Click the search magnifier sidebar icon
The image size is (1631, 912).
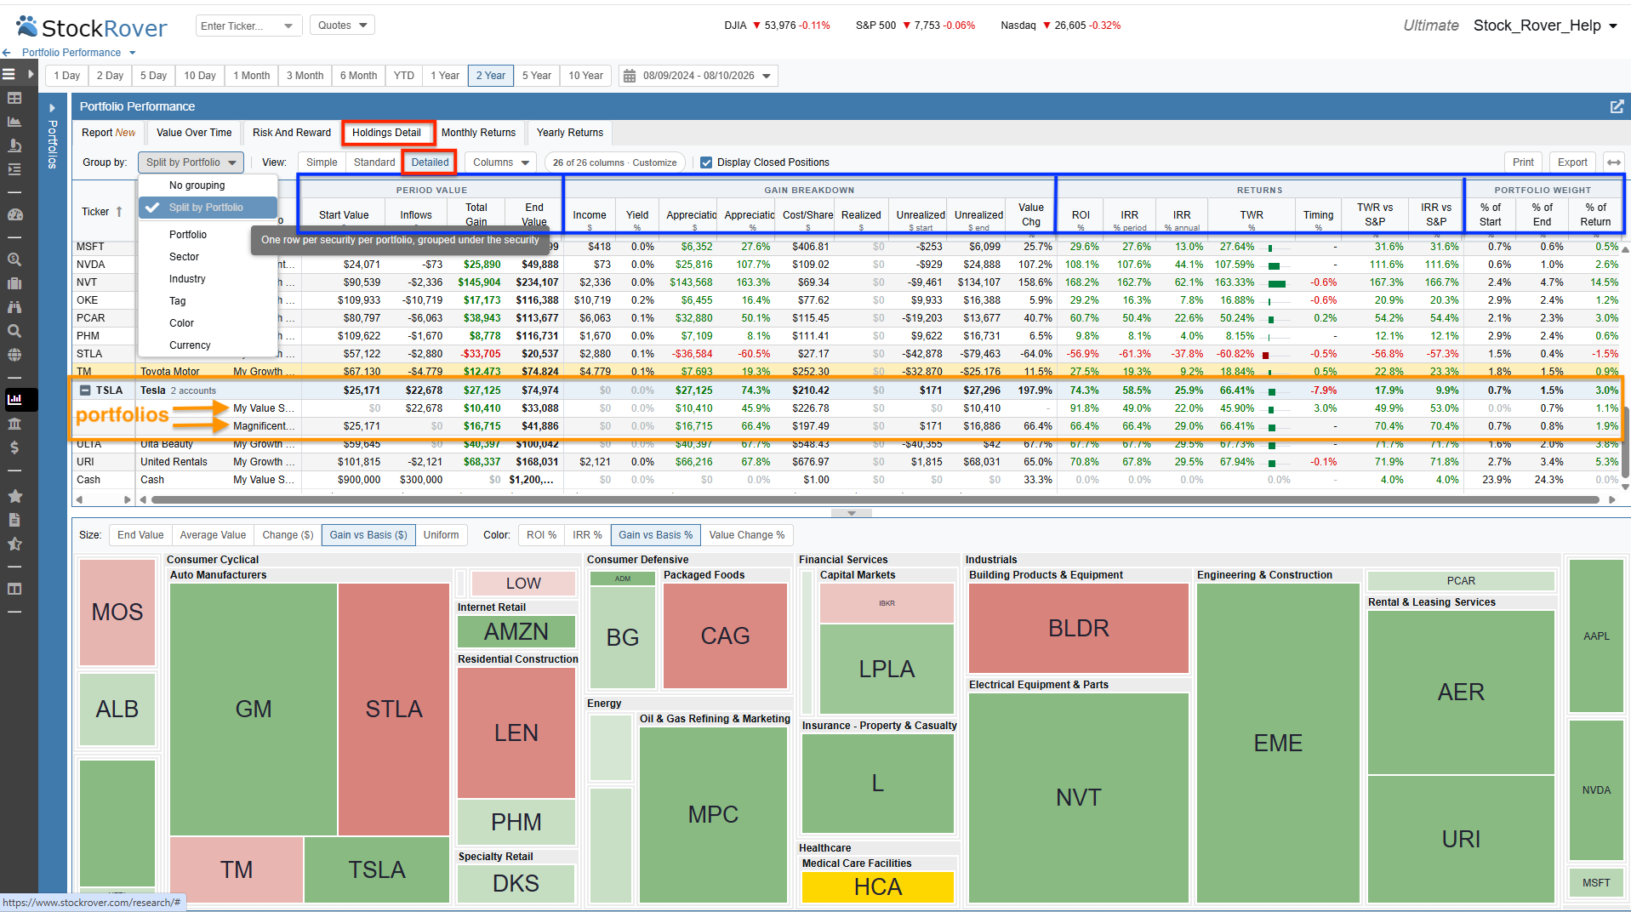tap(14, 331)
